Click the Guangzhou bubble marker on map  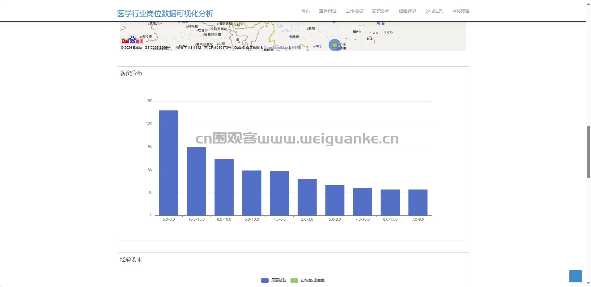[x=334, y=45]
